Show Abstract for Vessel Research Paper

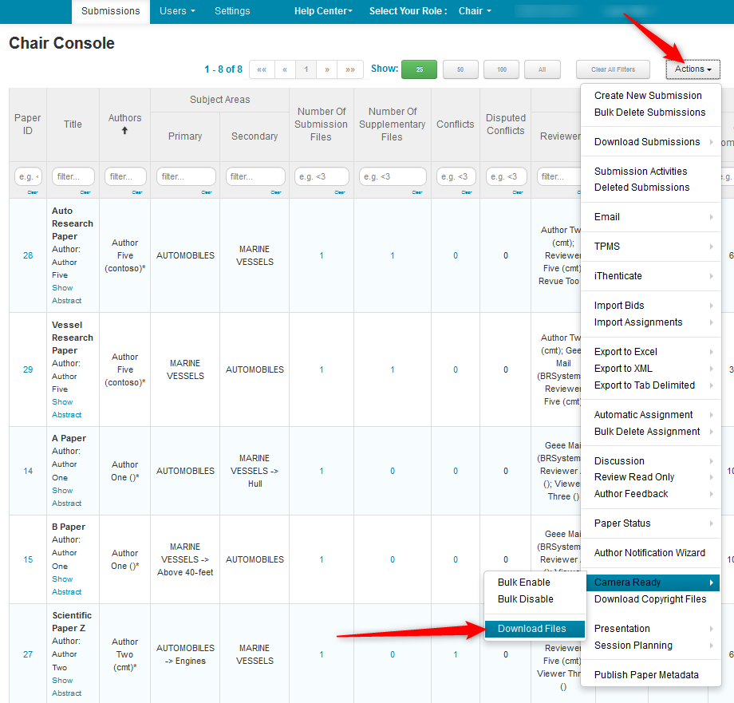click(66, 408)
